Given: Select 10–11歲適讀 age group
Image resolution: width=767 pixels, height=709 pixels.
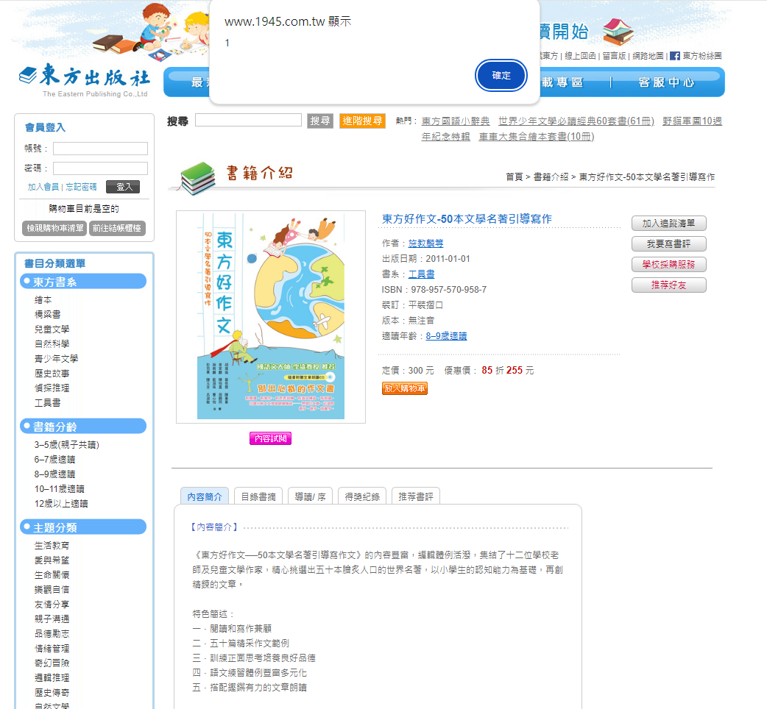Looking at the screenshot, I should click(x=59, y=488).
